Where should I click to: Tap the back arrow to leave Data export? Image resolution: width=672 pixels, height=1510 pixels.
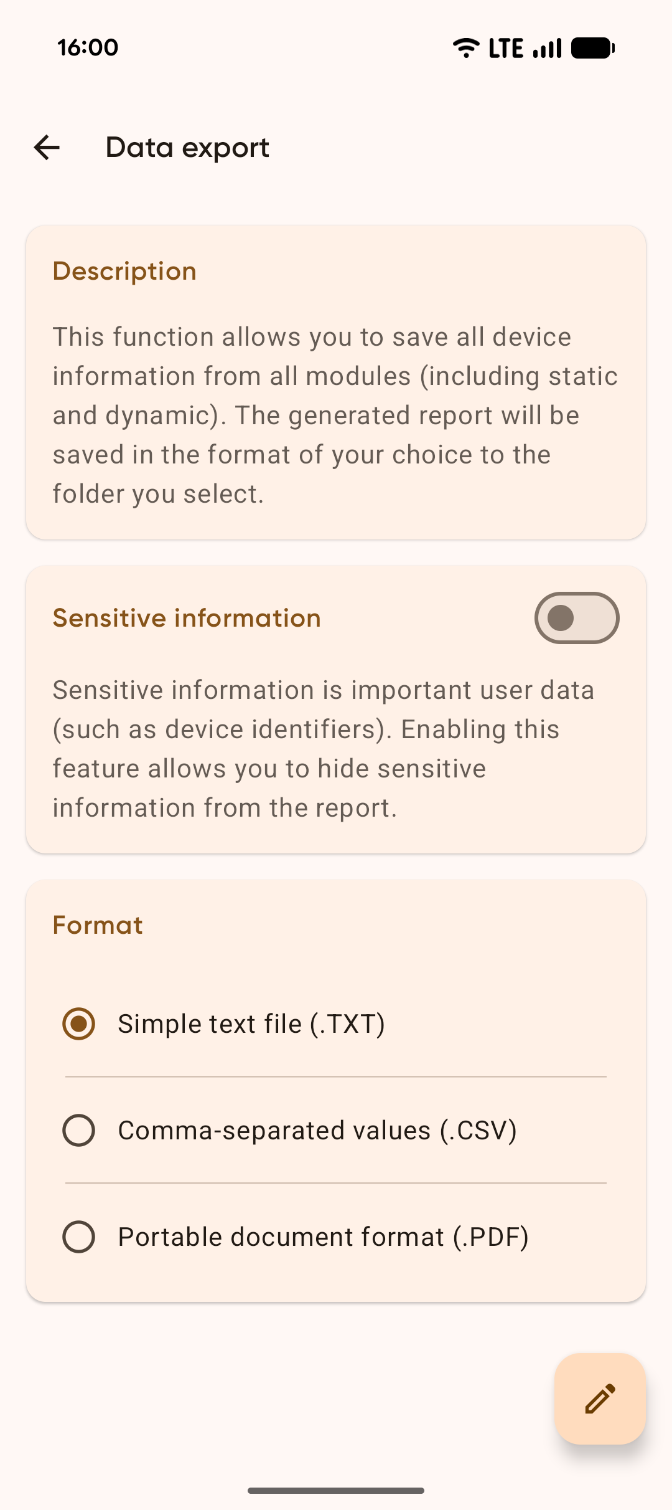46,147
